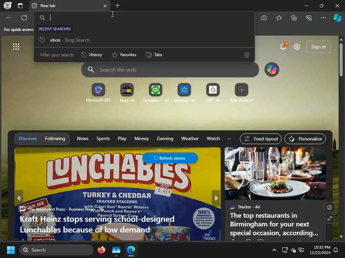Click the Sign in button
345x258 pixels.
tap(318, 47)
